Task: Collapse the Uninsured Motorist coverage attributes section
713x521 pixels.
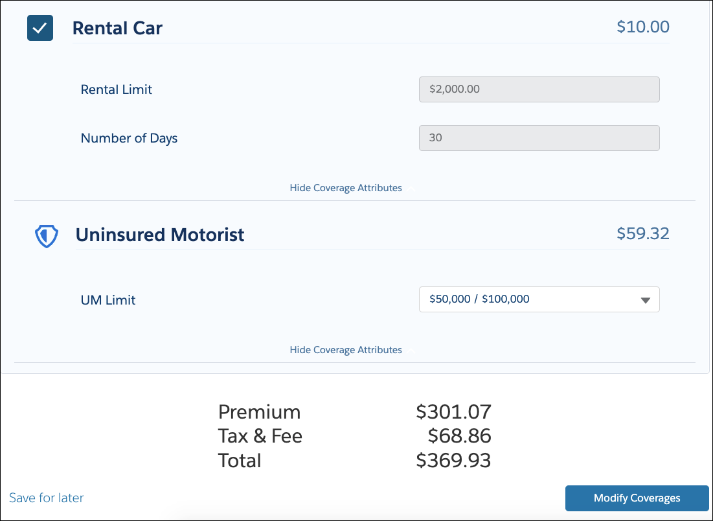Action: point(346,349)
